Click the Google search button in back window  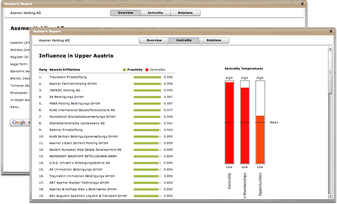(20, 122)
